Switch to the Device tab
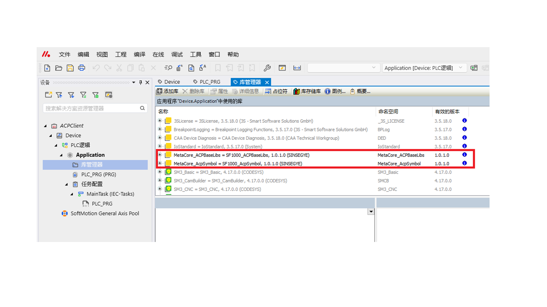This screenshot has height=307, width=547. pyautogui.click(x=169, y=82)
